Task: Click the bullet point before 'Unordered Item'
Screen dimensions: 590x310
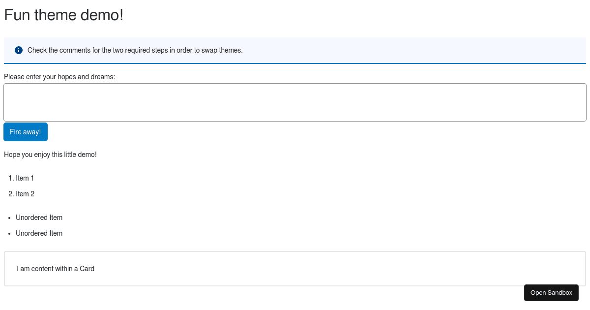Action: [x=9, y=217]
